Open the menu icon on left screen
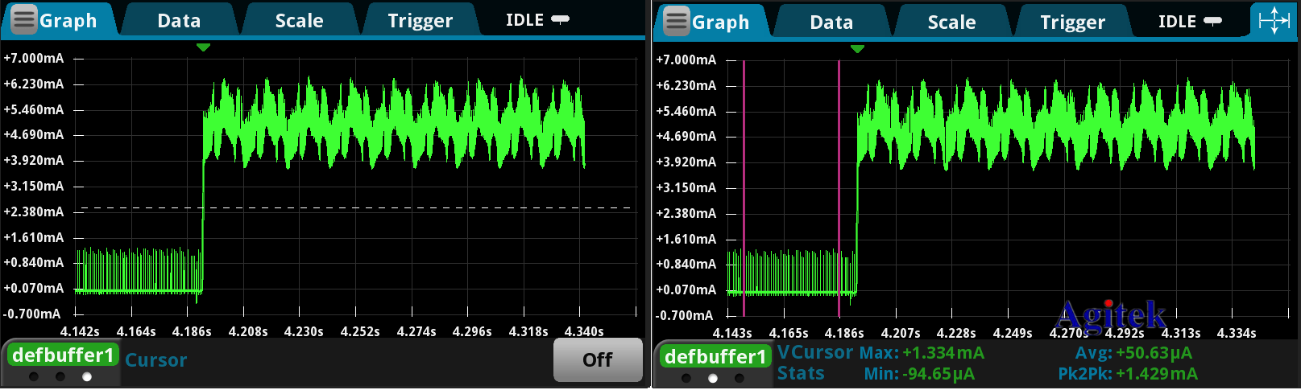 point(23,20)
